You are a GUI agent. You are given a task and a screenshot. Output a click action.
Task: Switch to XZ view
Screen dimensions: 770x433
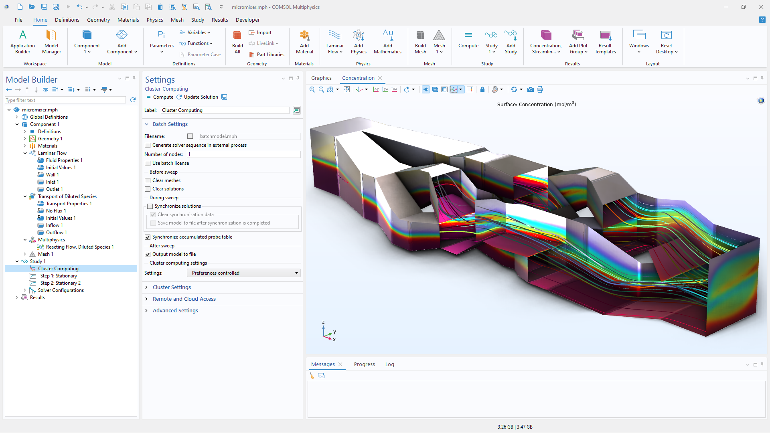394,89
